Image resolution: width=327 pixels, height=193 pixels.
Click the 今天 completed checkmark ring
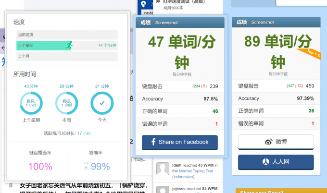[x=102, y=103]
